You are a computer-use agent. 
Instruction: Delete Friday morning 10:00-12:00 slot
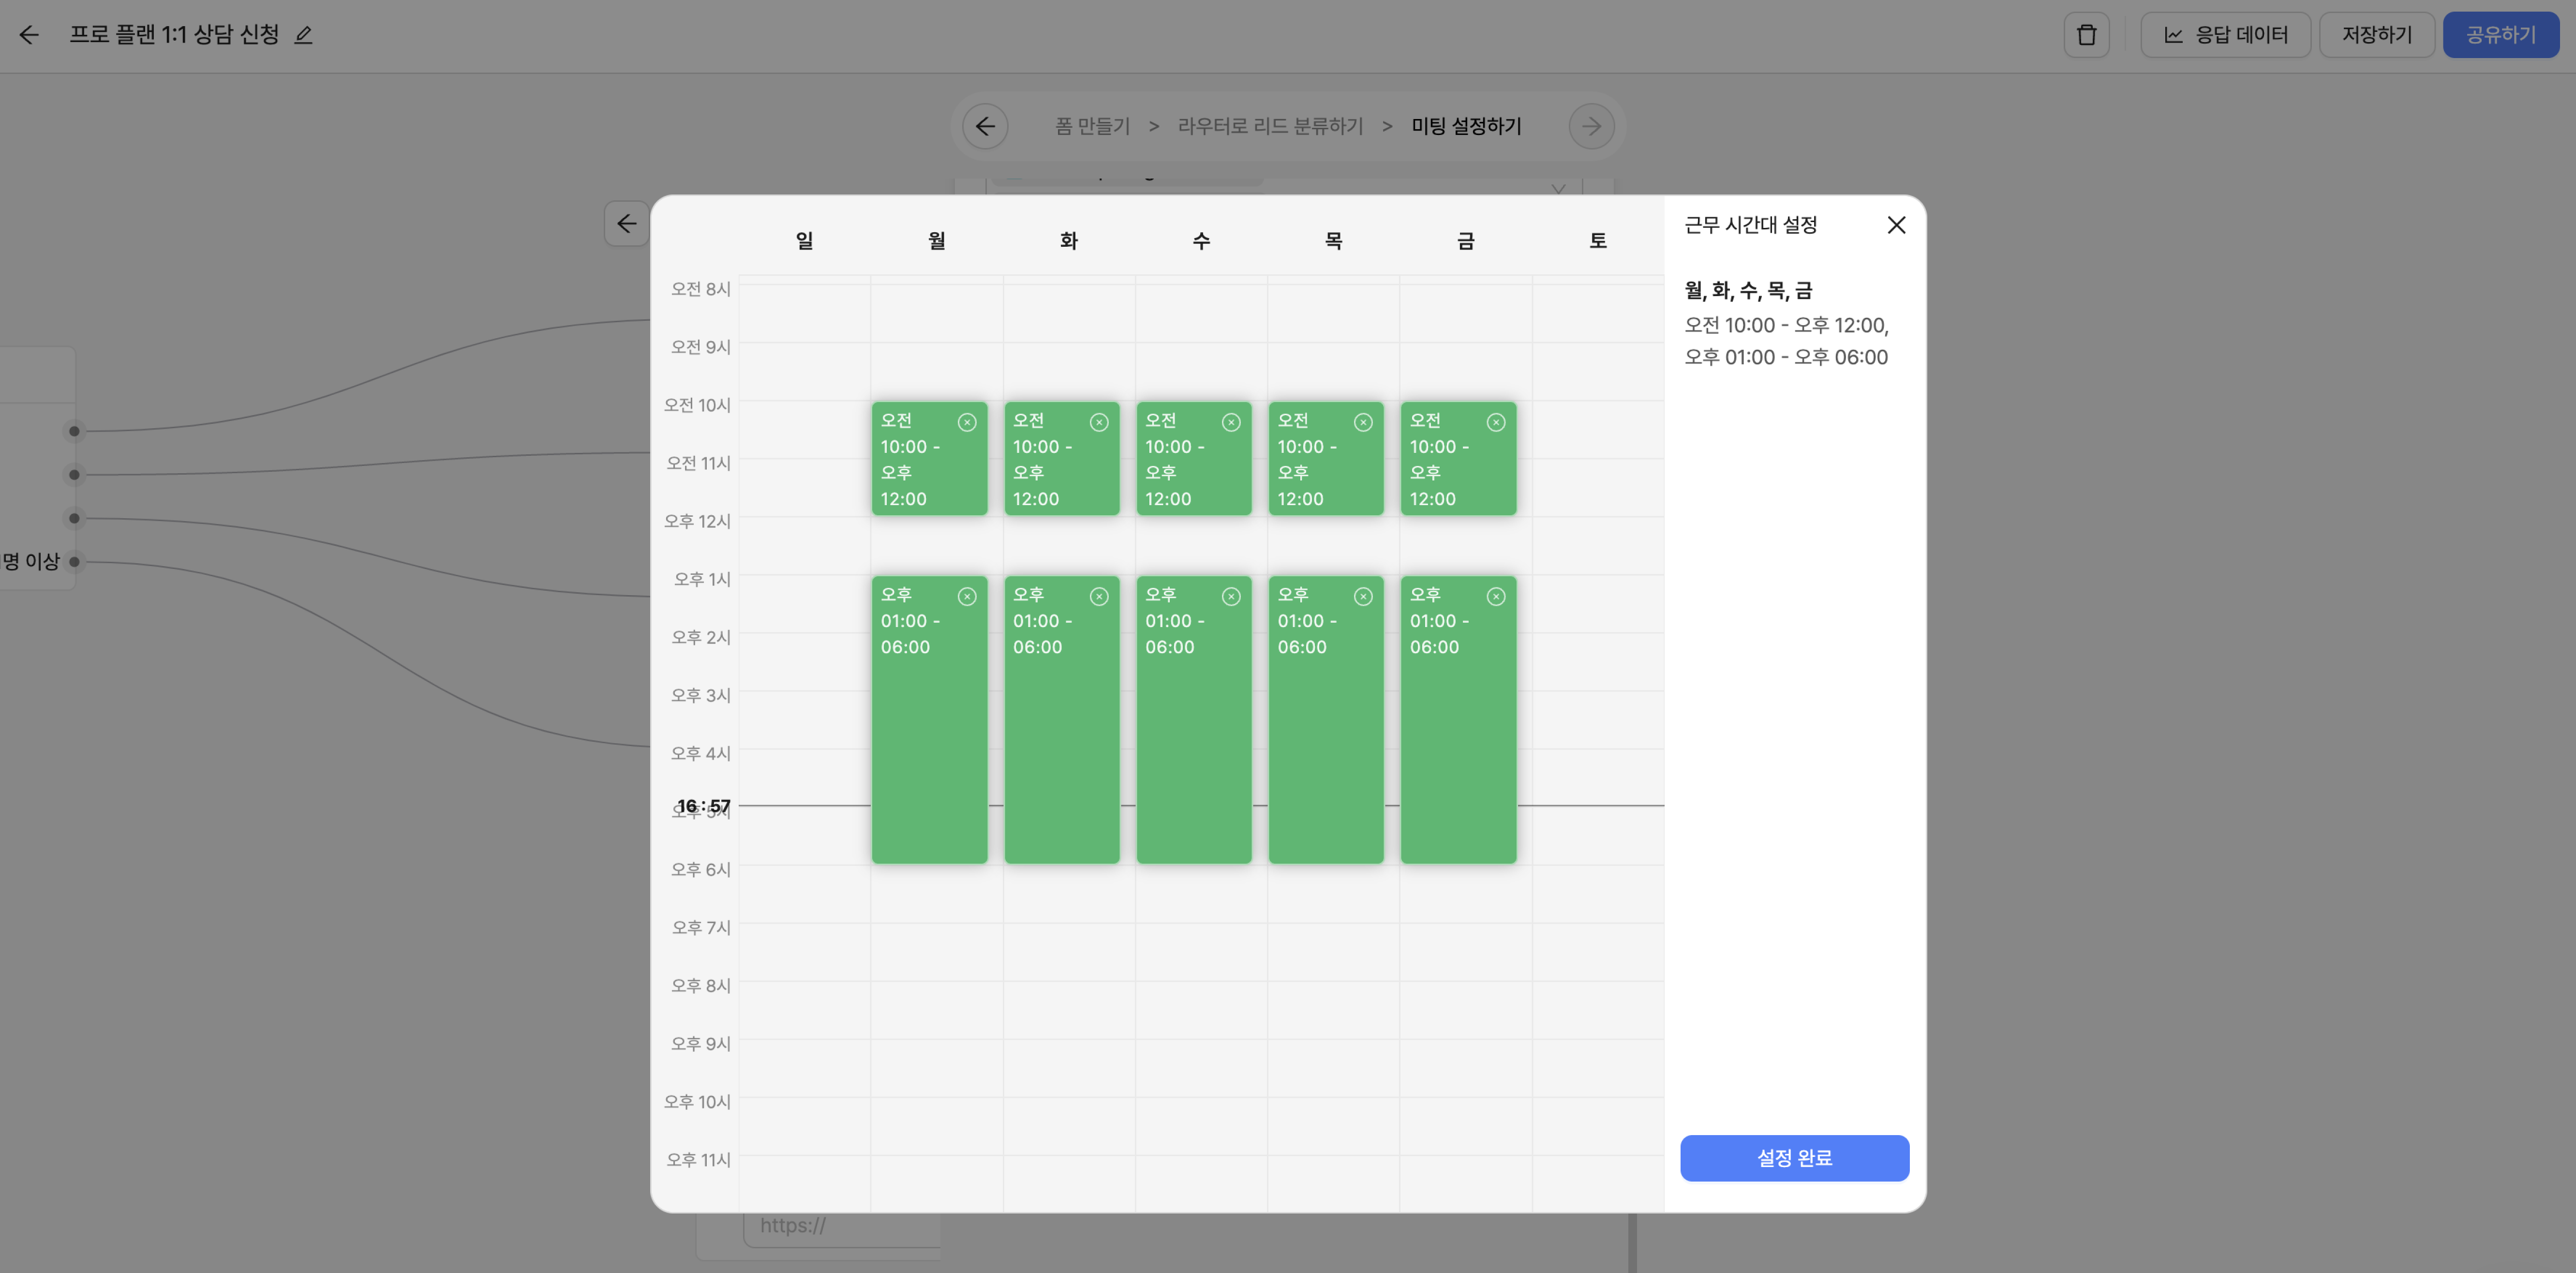(x=1495, y=422)
